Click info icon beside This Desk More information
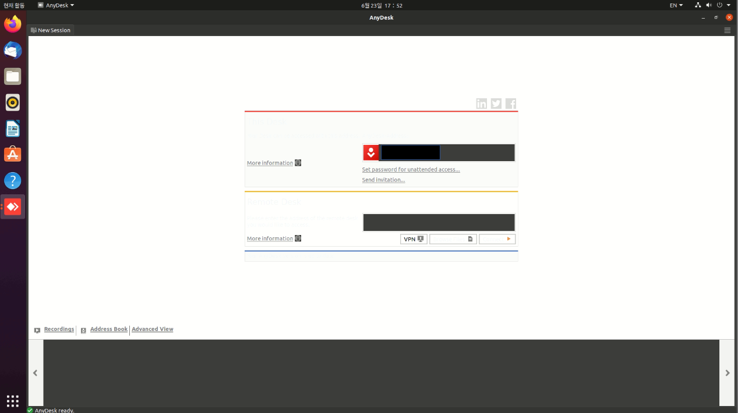This screenshot has width=738, height=413. pyautogui.click(x=298, y=163)
